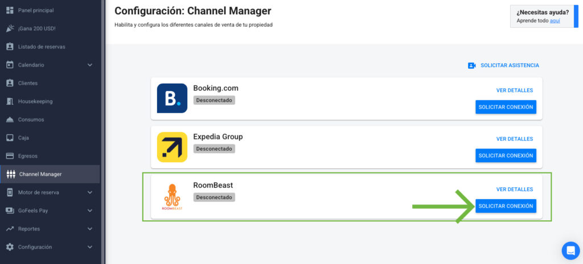
Task: Click the Consumos cloche icon
Action: point(10,119)
